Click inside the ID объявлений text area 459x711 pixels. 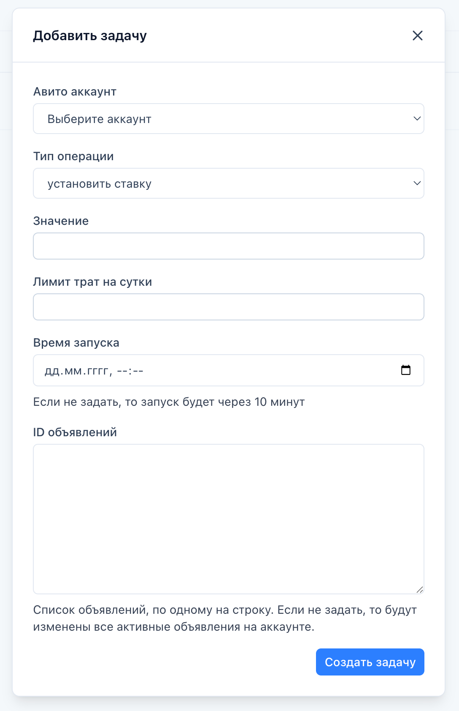coord(228,519)
